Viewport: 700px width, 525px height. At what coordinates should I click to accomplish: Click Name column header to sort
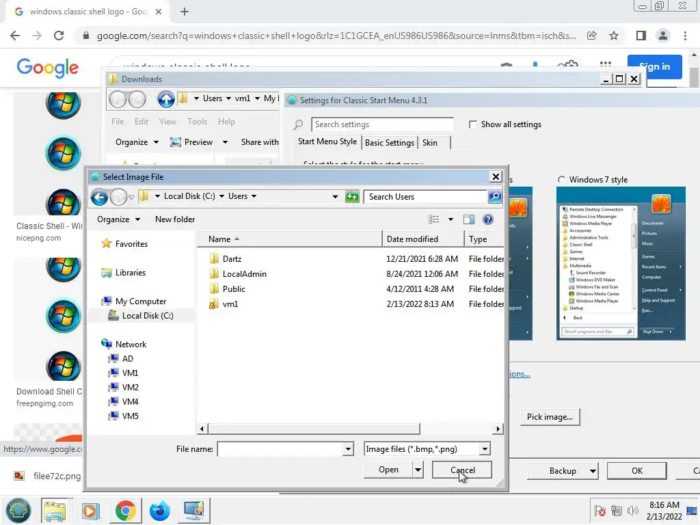pos(289,239)
